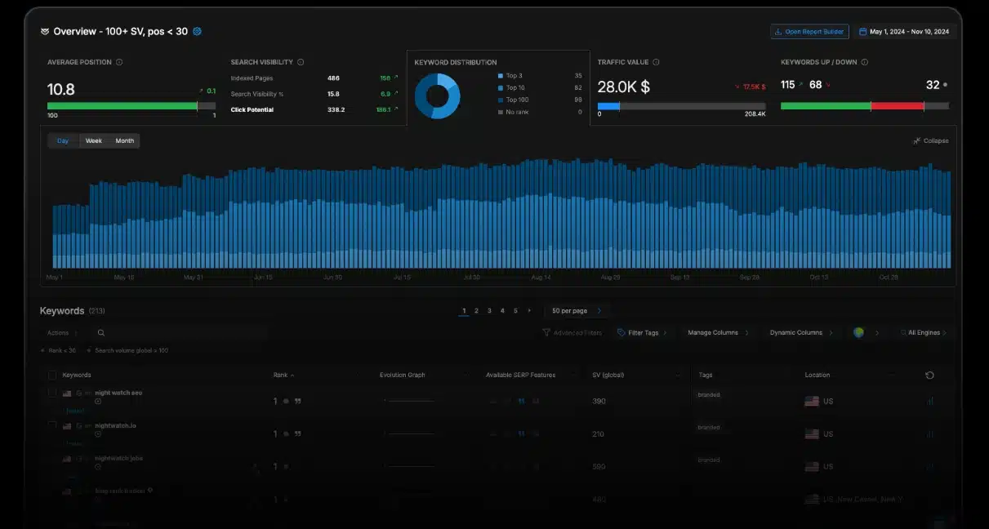
Task: Click the Average Position info icon
Action: [x=118, y=61]
